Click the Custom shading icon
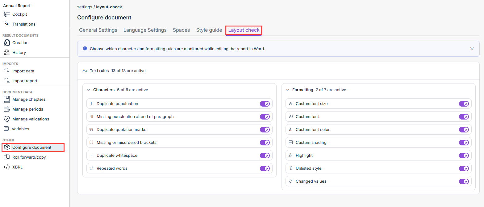Image resolution: width=484 pixels, height=207 pixels. click(x=290, y=142)
